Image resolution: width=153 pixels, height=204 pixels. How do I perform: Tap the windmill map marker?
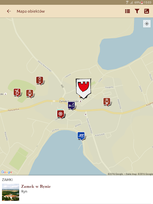17,92
